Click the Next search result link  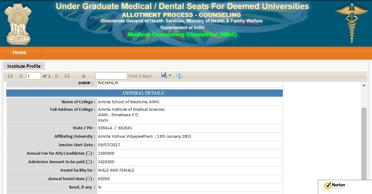coord(147,76)
